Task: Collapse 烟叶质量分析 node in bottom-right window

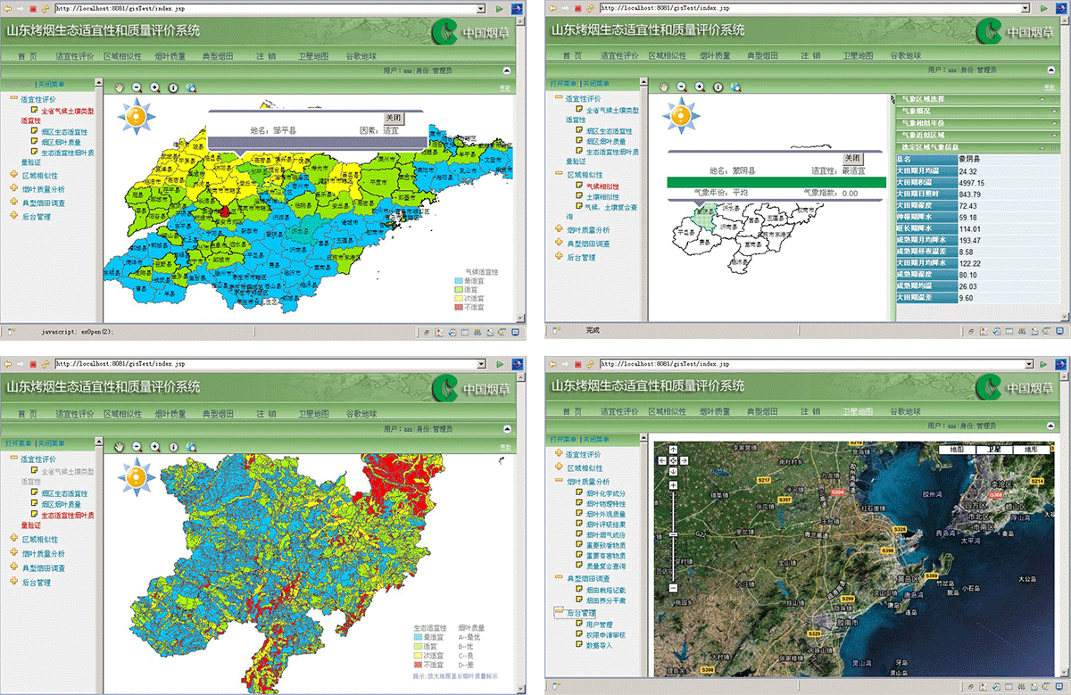Action: click(559, 482)
